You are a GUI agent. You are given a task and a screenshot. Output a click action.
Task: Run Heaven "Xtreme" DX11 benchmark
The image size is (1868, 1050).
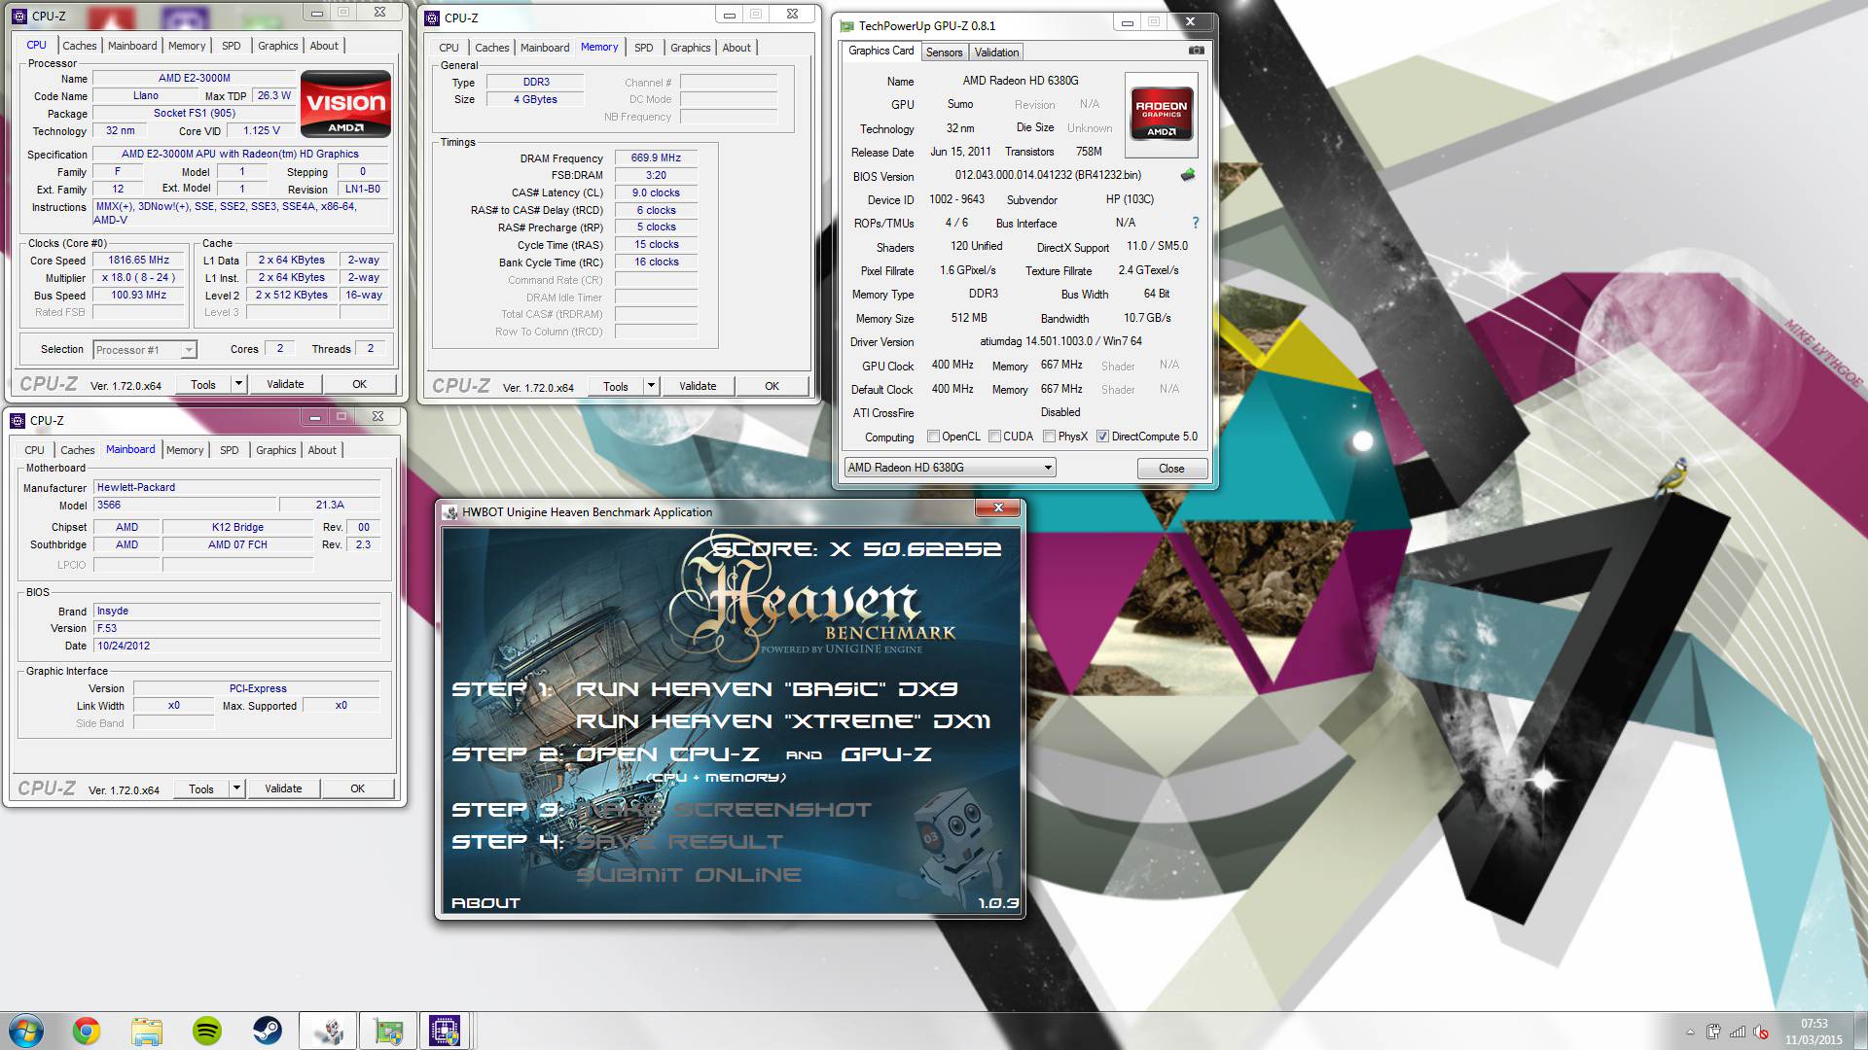click(783, 721)
